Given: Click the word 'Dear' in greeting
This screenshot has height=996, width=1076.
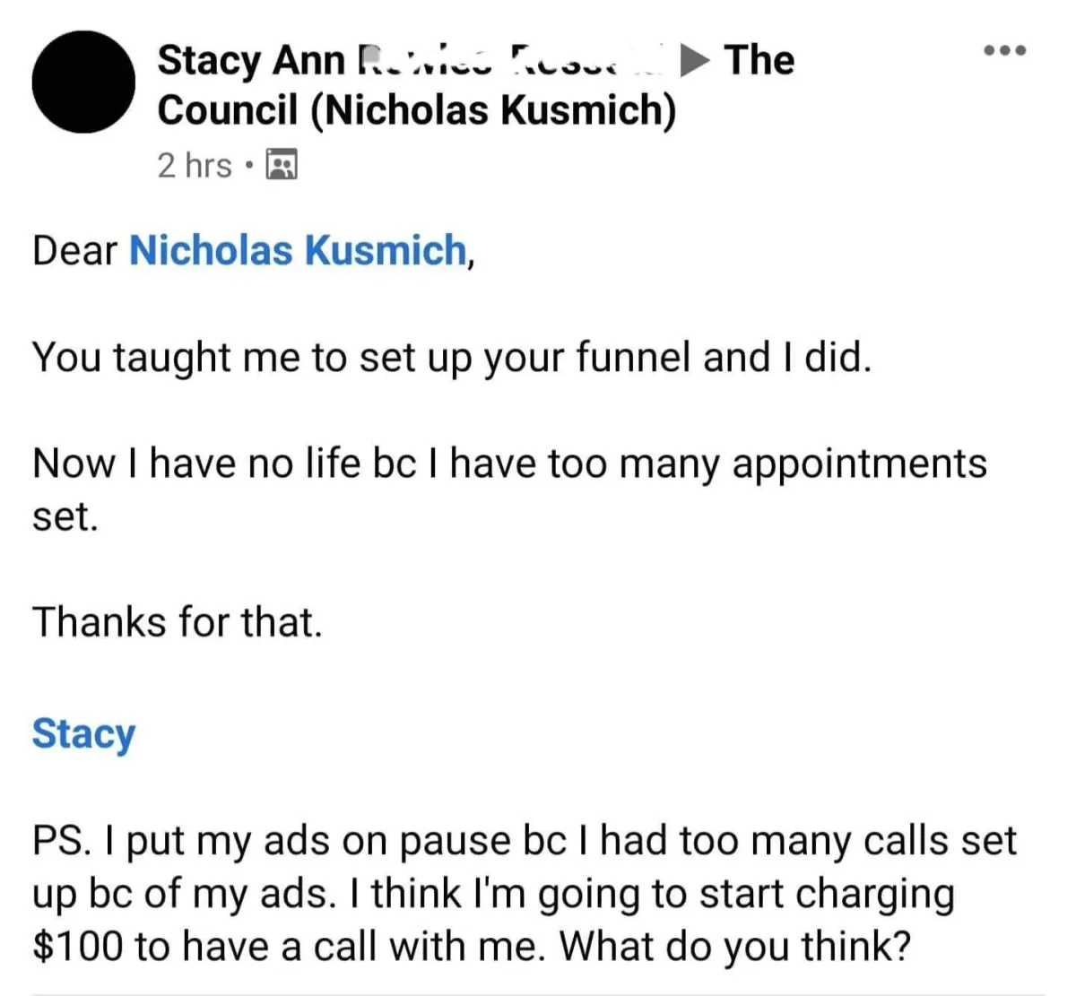Looking at the screenshot, I should pos(74,250).
